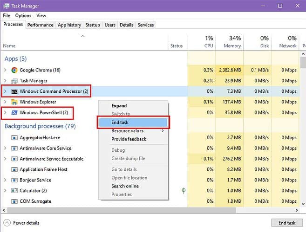Click the Antimalware Service Executable icon
The image size is (306, 232).
point(14,159)
